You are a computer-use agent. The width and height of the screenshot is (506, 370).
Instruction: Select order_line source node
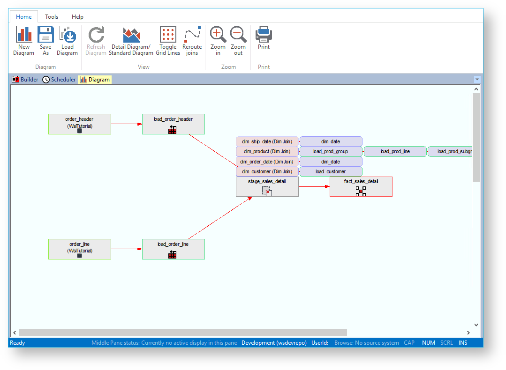click(x=80, y=249)
